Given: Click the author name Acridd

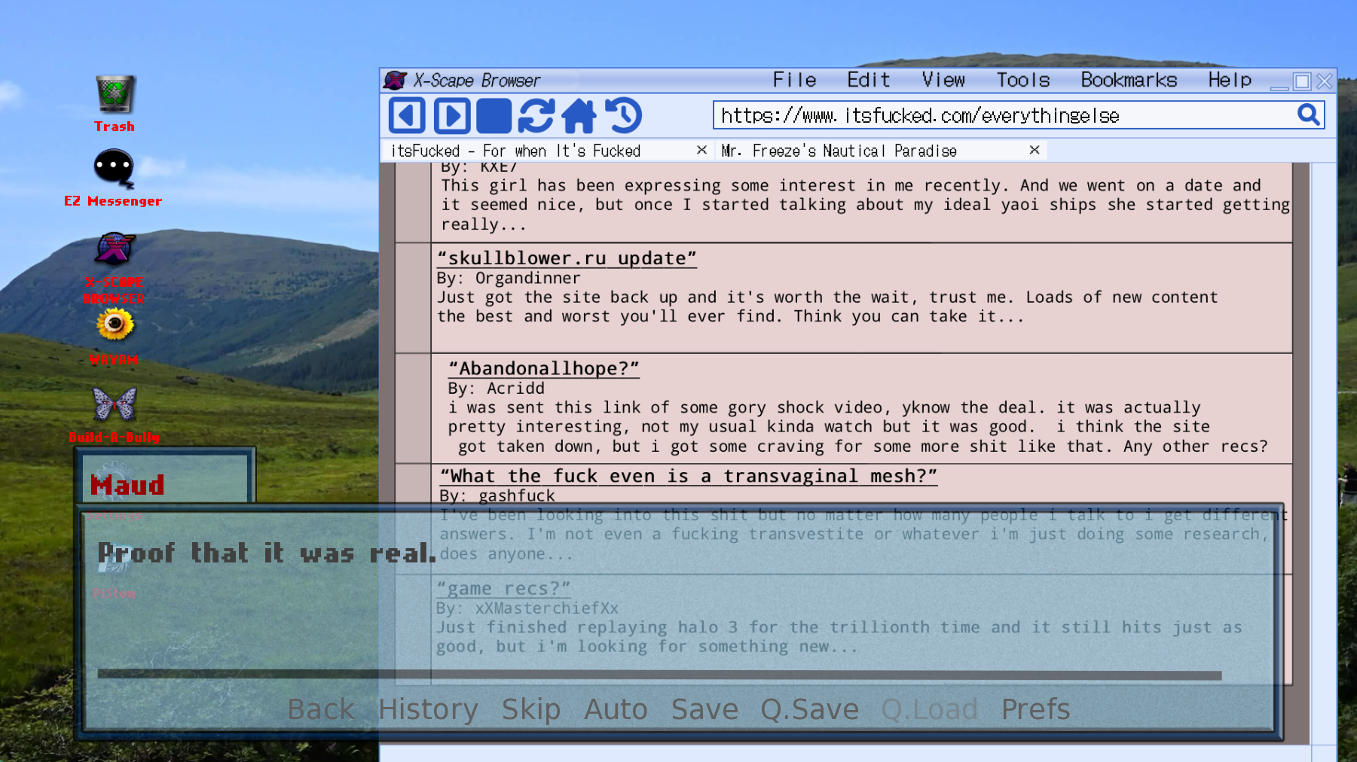Looking at the screenshot, I should tap(515, 388).
